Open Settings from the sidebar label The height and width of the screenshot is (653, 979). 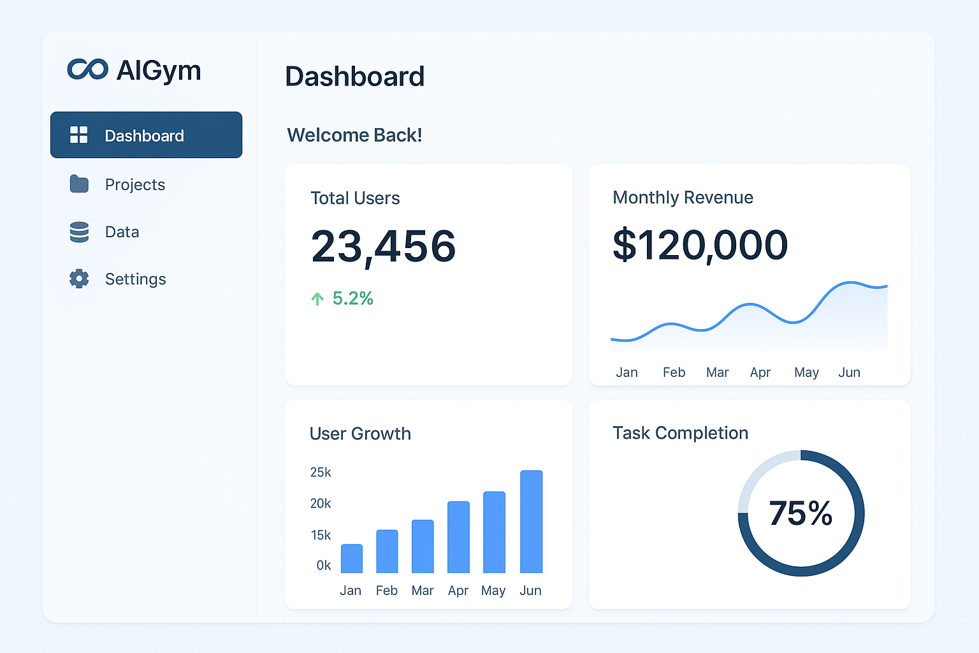coord(135,279)
